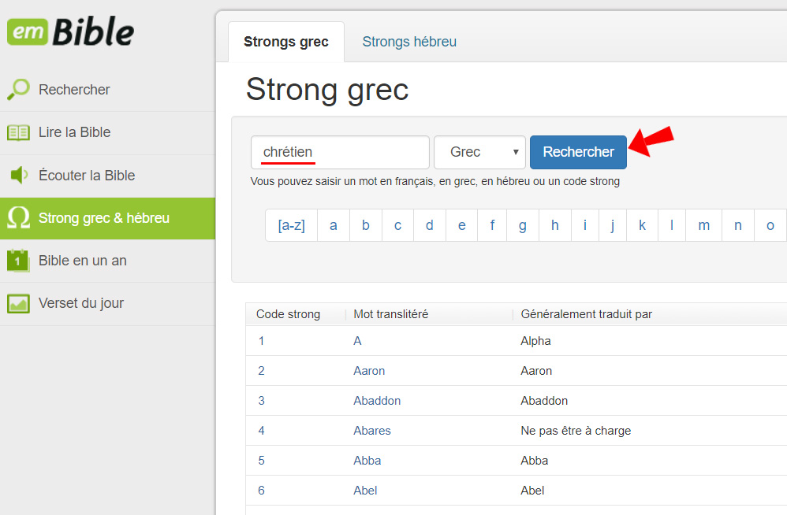787x515 pixels.
Task: Select the [a-z] filter button
Action: (x=291, y=225)
